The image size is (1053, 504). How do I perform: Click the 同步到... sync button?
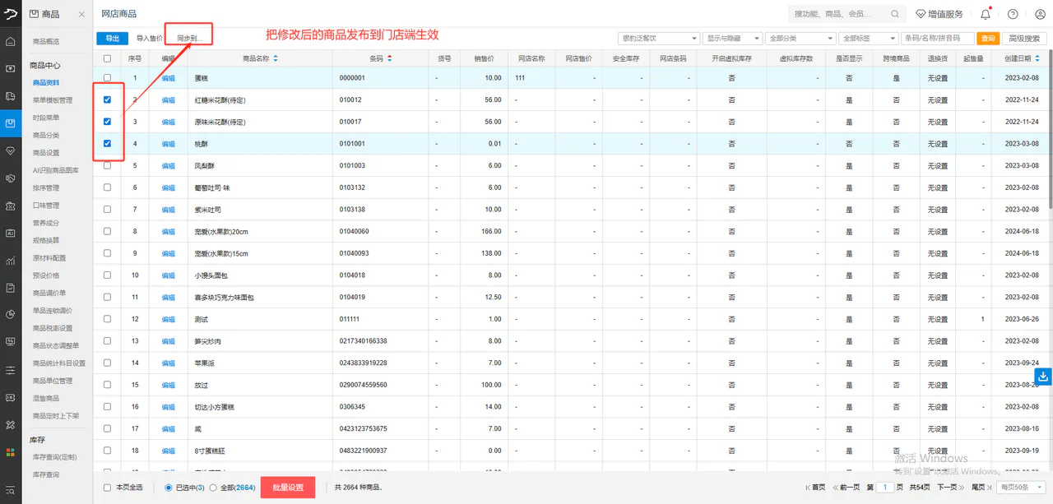189,39
